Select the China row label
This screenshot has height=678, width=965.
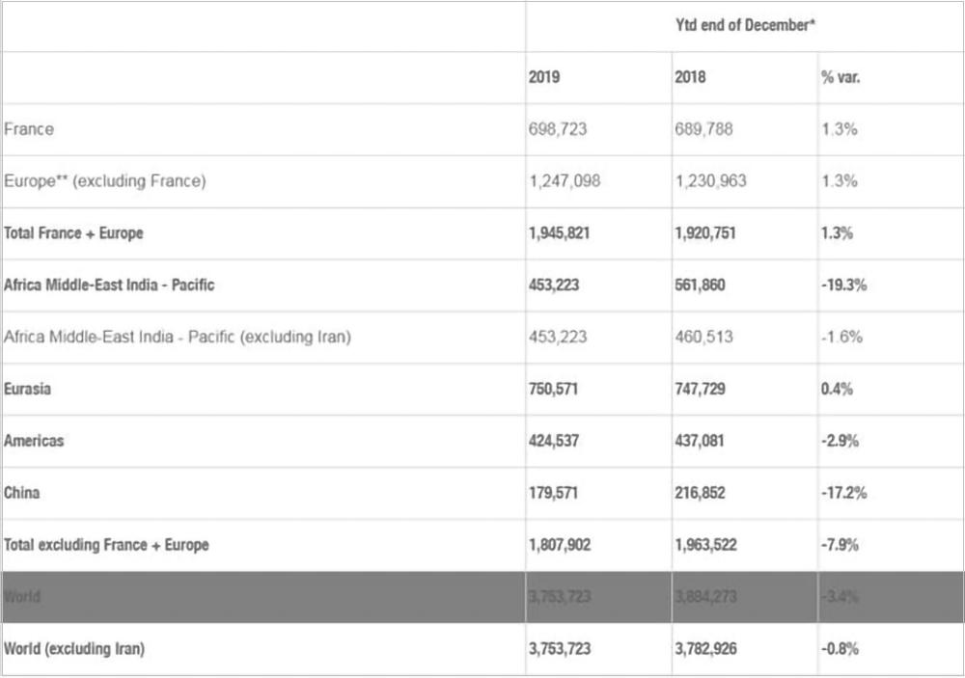click(22, 494)
